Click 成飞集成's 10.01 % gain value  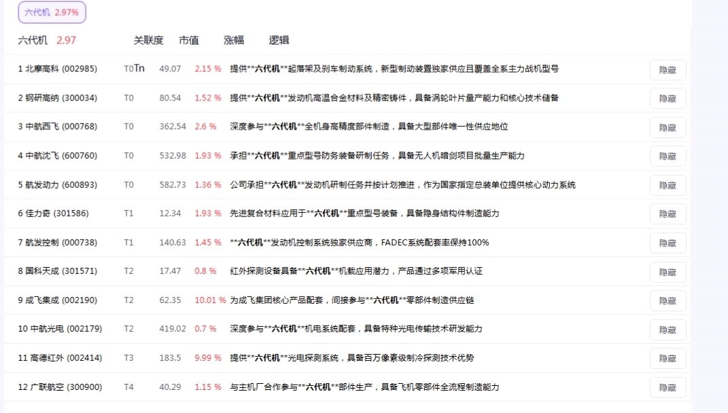click(x=210, y=300)
